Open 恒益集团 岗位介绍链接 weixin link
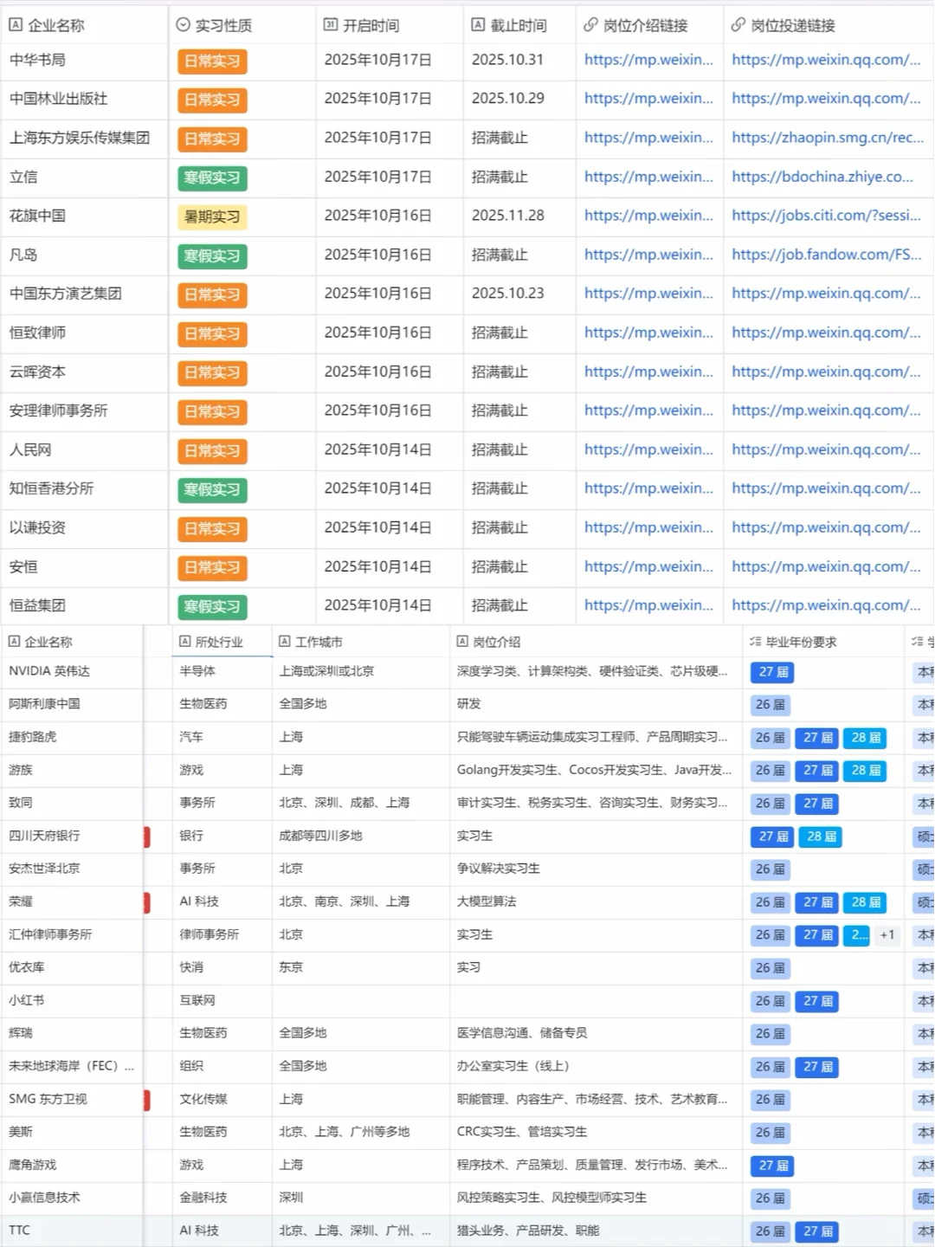The image size is (935, 1247). point(648,605)
